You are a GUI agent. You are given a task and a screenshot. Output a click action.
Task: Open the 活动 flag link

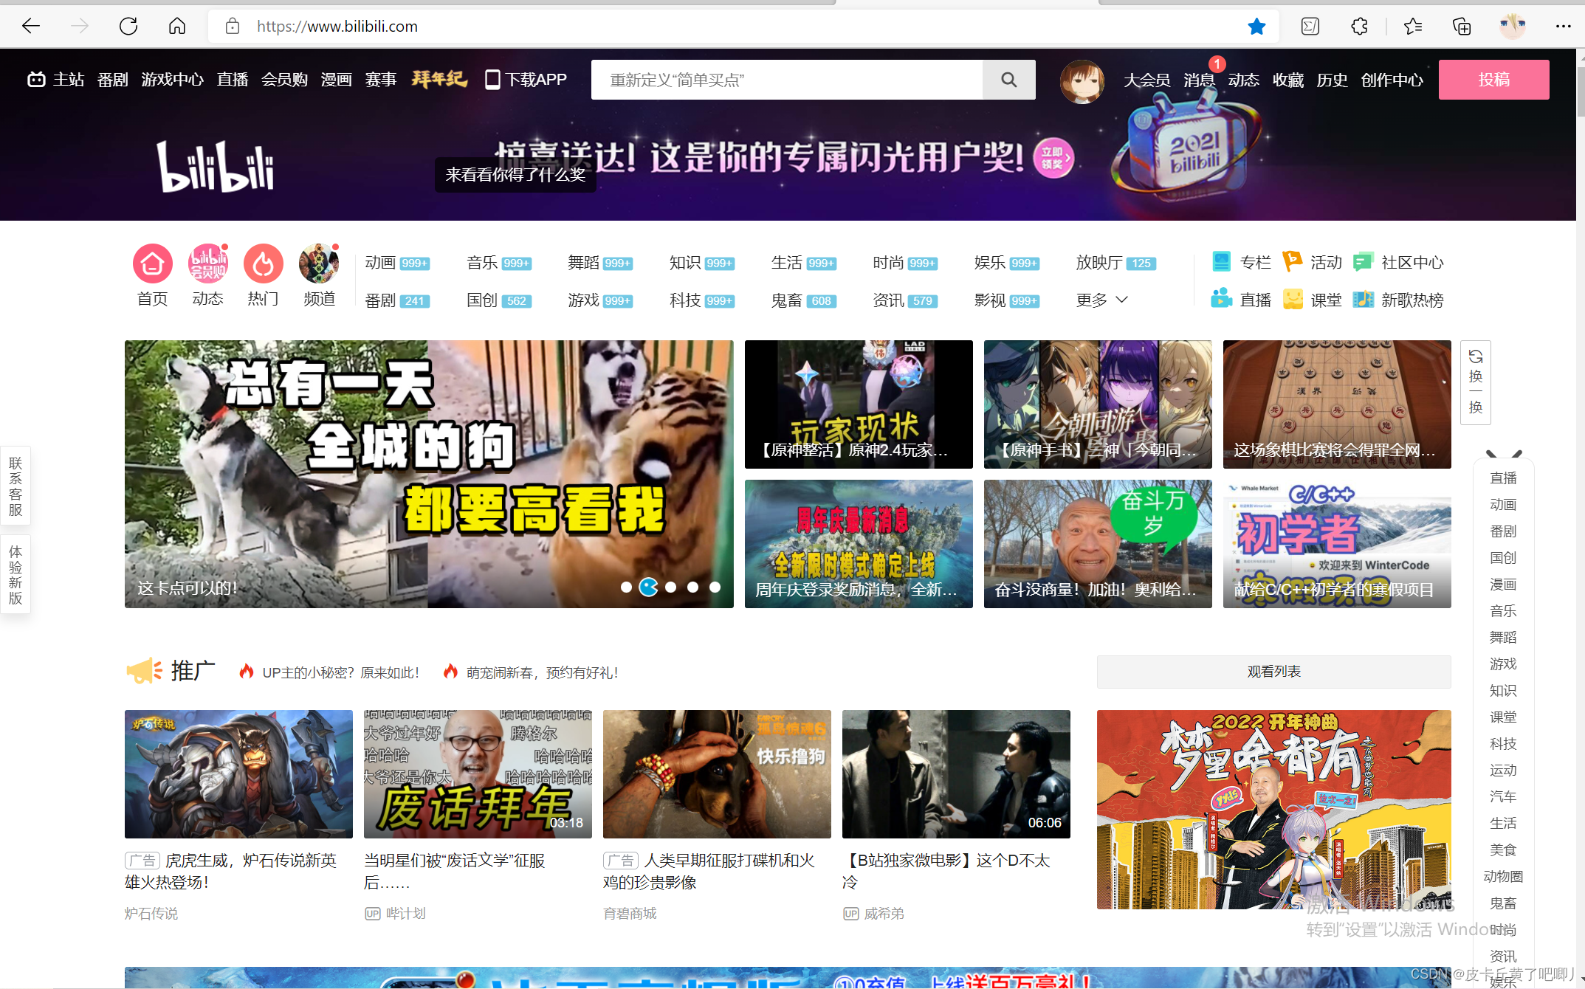click(1313, 262)
